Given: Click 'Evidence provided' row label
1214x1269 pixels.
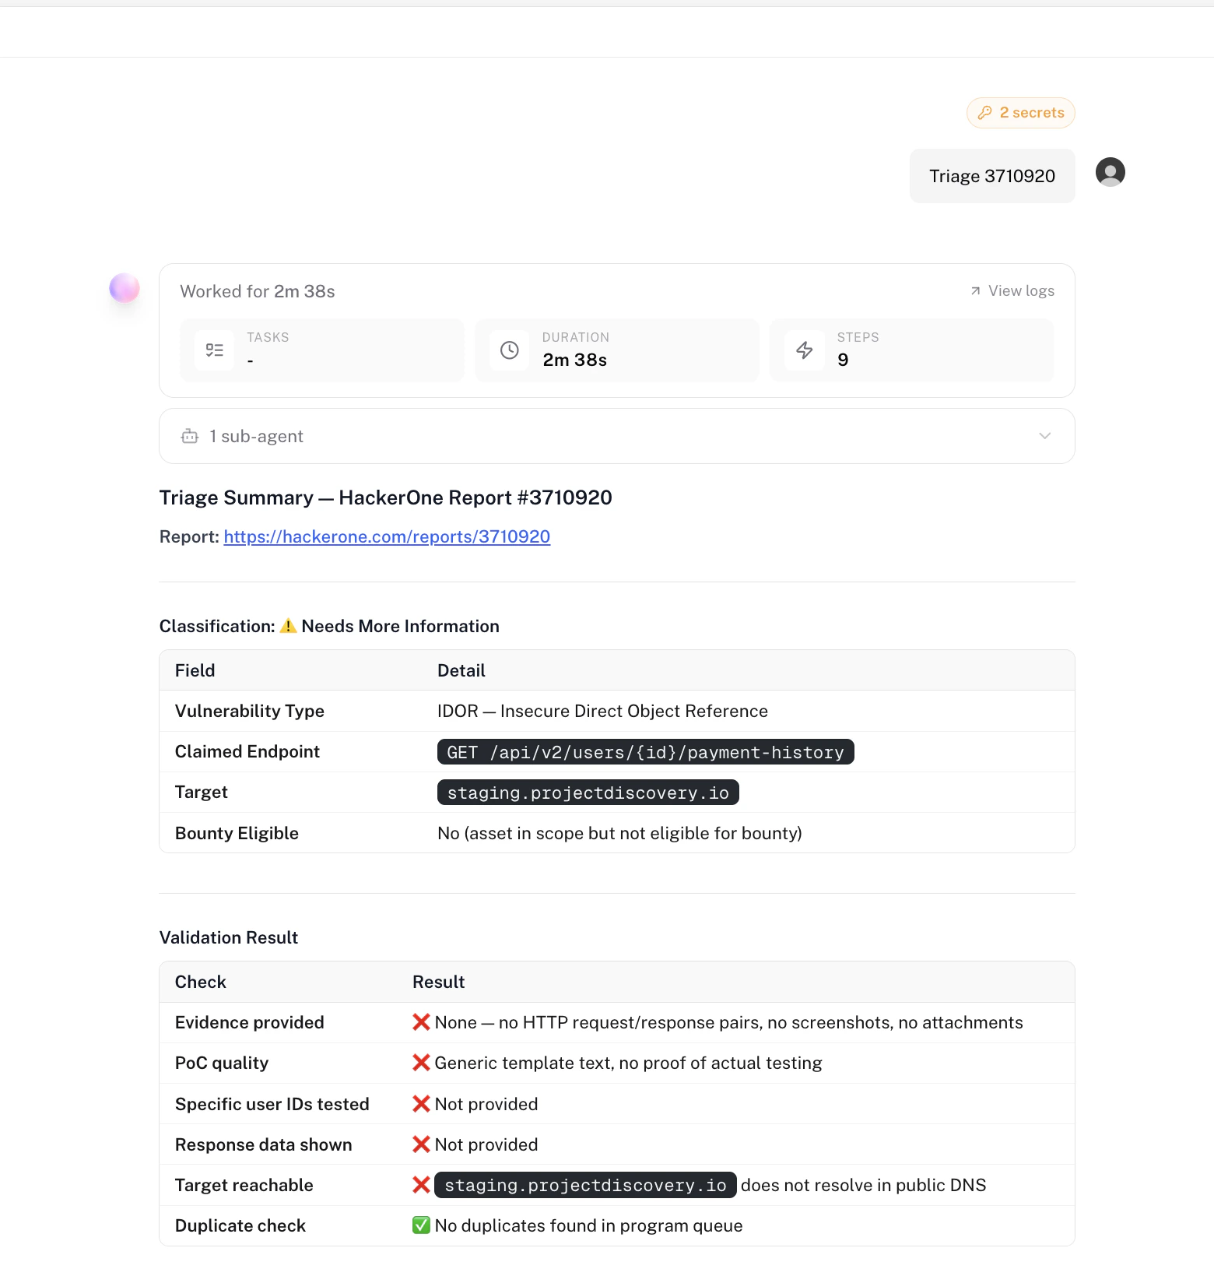Looking at the screenshot, I should point(250,1022).
